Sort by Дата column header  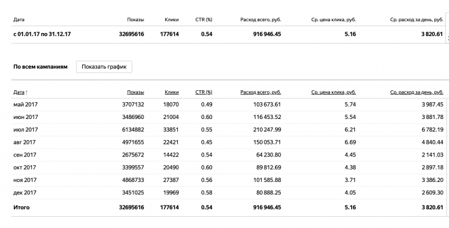(19, 92)
